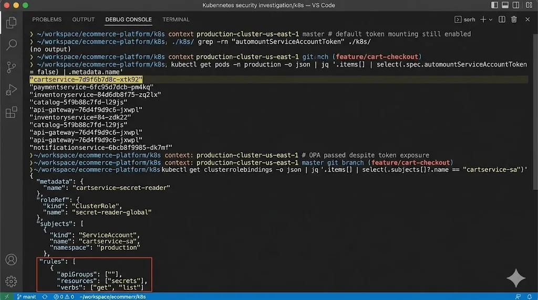The width and height of the screenshot is (538, 300).
Task: Click the terminal vertical scrollbar
Action: pos(535,111)
